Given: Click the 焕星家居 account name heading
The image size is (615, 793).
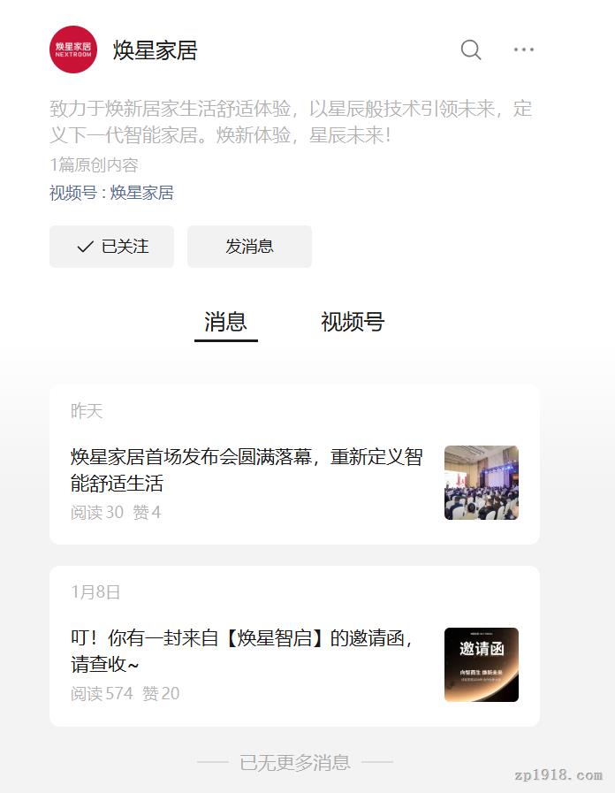Looking at the screenshot, I should point(156,50).
